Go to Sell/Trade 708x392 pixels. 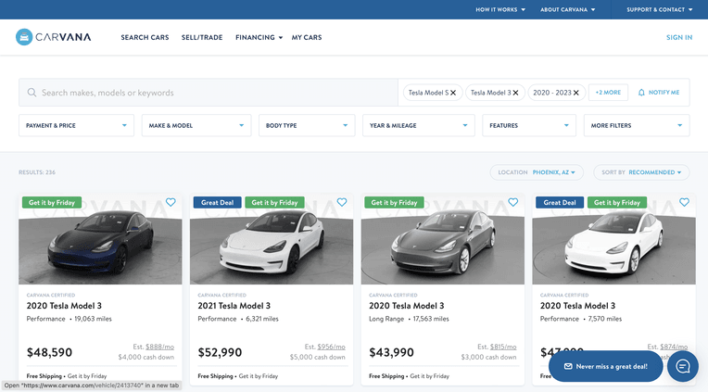click(x=202, y=37)
